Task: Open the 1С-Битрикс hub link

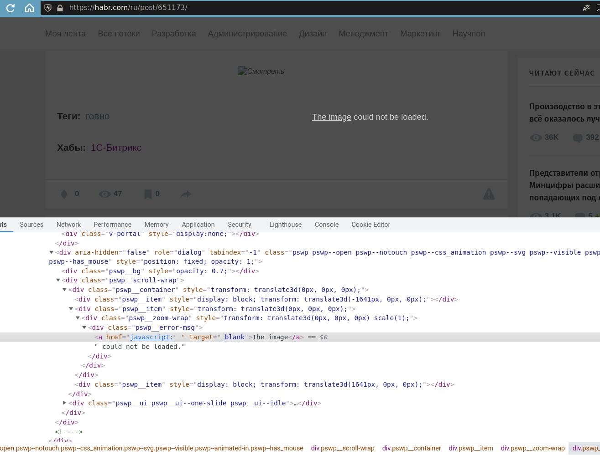Action: click(116, 148)
